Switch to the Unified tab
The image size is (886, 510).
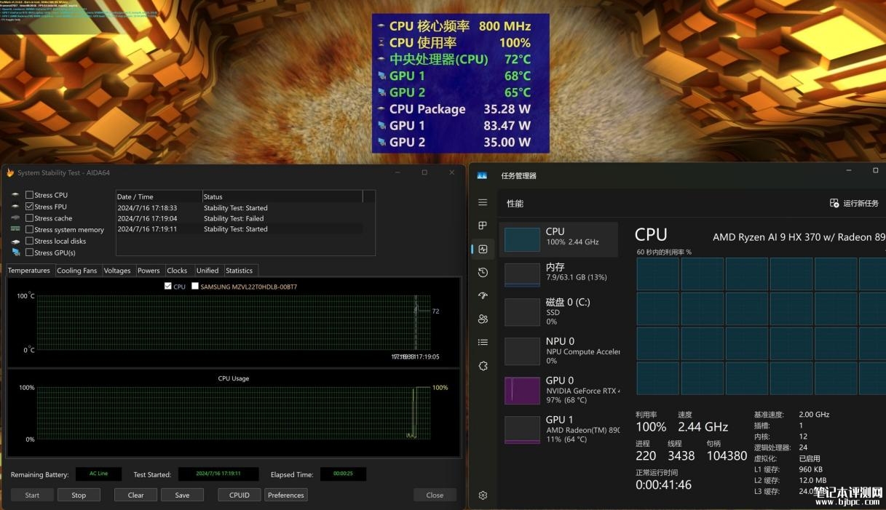click(x=207, y=271)
